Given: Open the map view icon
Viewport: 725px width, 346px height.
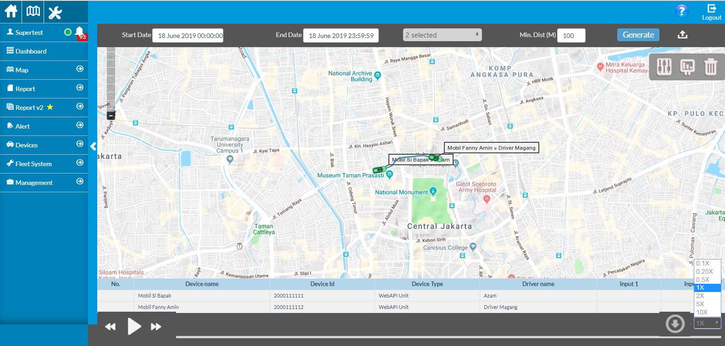Looking at the screenshot, I should pyautogui.click(x=33, y=11).
